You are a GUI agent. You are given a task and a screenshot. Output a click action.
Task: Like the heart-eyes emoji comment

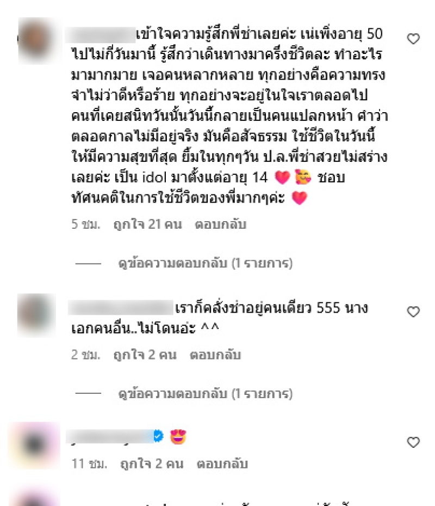413,442
